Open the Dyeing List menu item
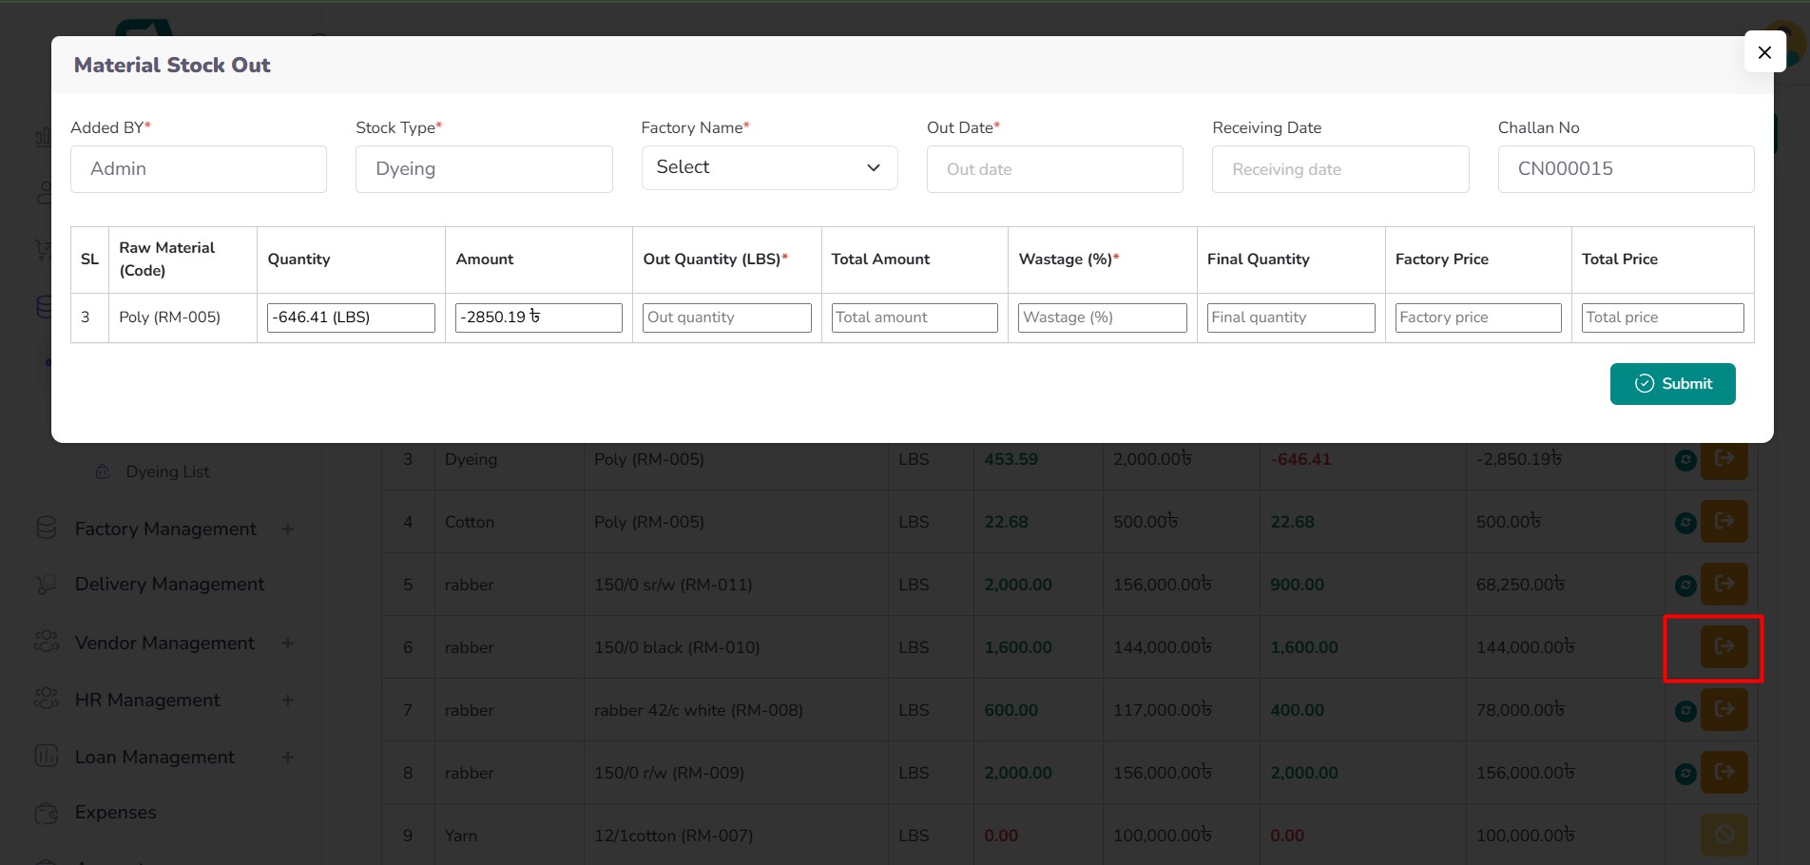The image size is (1810, 865). point(167,471)
